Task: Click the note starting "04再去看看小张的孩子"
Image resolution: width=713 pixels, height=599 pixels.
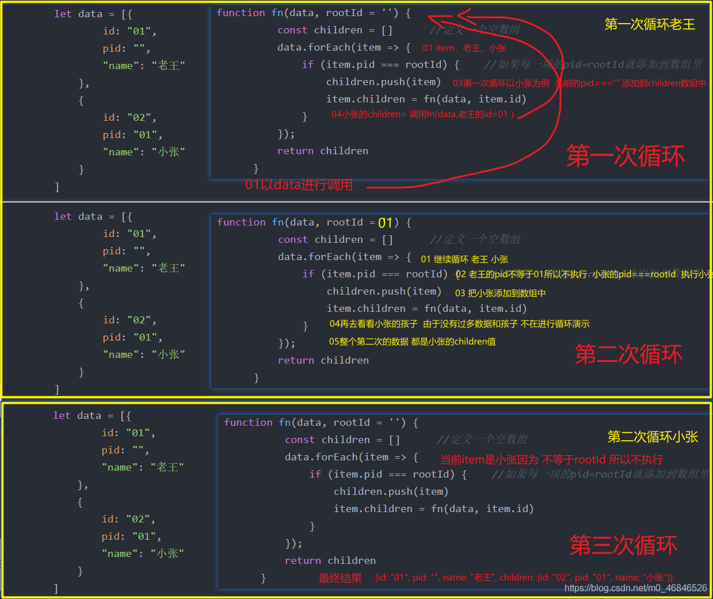Action: point(459,324)
